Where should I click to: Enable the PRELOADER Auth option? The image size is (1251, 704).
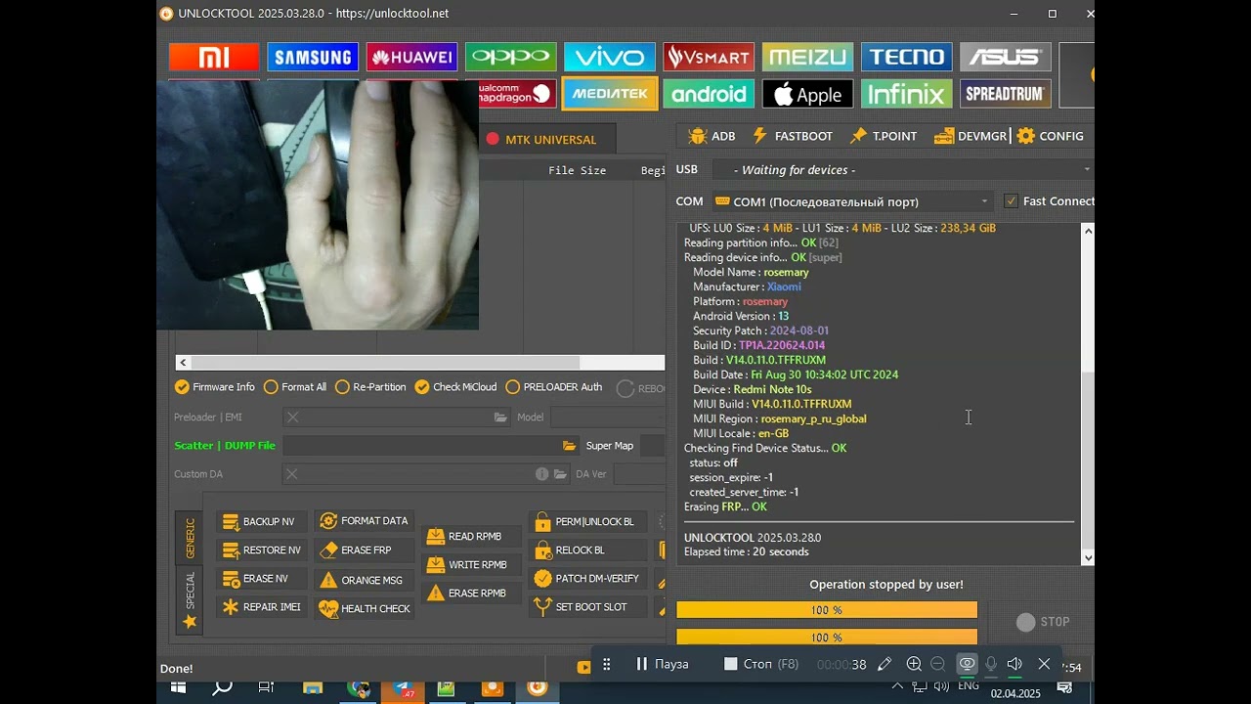click(554, 387)
